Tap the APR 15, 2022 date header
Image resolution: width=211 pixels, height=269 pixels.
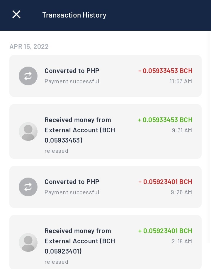click(29, 46)
